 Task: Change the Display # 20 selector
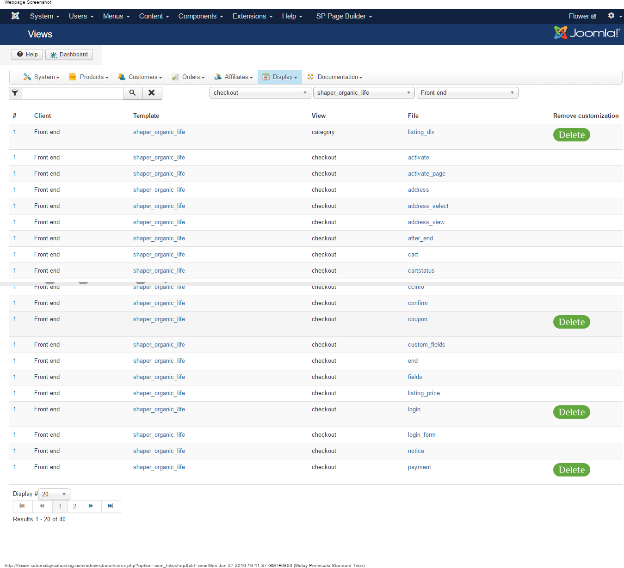[54, 494]
